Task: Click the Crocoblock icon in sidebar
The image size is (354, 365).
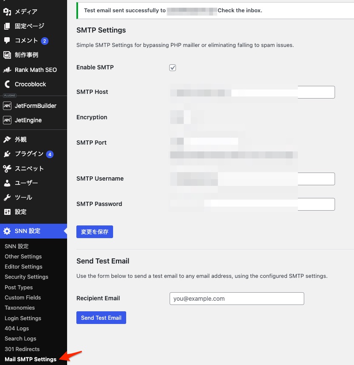Action: 7,84
